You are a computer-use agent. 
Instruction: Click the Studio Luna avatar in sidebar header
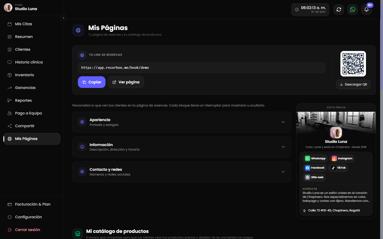(8, 7)
